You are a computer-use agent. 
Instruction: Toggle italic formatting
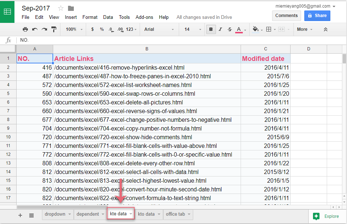point(220,29)
